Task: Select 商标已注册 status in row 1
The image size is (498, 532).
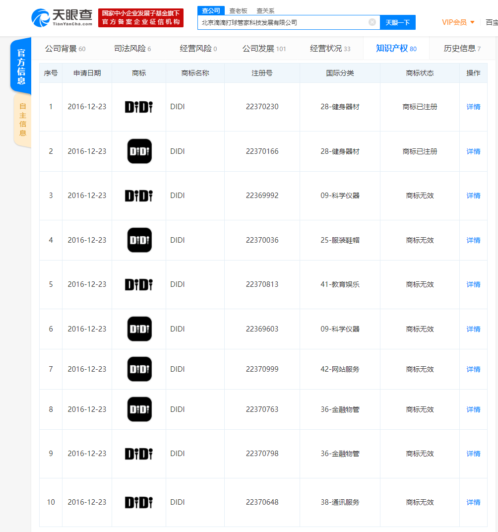Action: point(420,107)
